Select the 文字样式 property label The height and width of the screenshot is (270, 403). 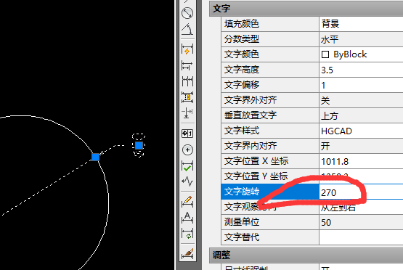[x=242, y=131]
